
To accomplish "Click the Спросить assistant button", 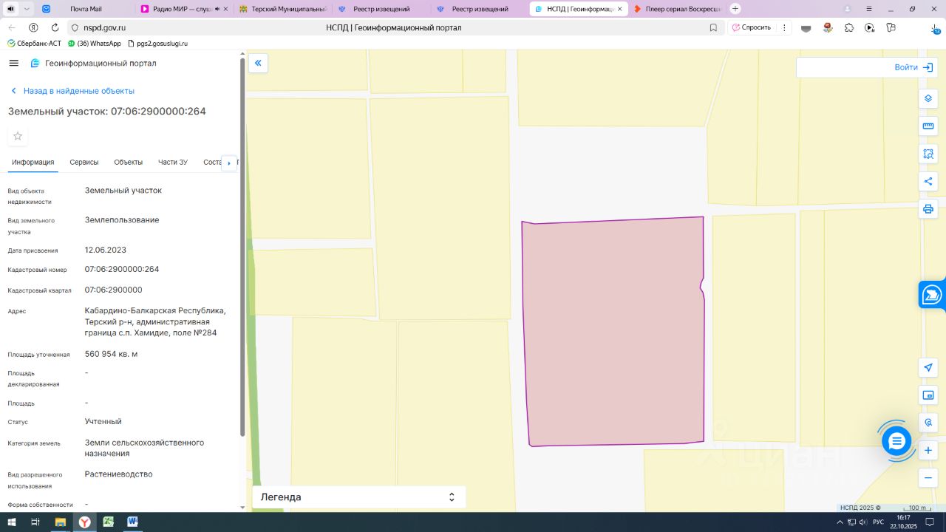I will [752, 27].
